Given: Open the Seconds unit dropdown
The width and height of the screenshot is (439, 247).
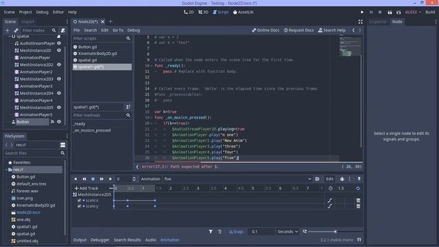Looking at the screenshot, I should 287,232.
